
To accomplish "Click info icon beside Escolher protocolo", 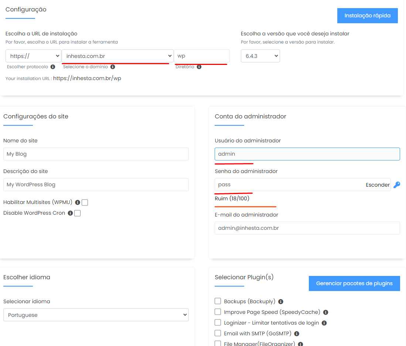I will coord(53,67).
